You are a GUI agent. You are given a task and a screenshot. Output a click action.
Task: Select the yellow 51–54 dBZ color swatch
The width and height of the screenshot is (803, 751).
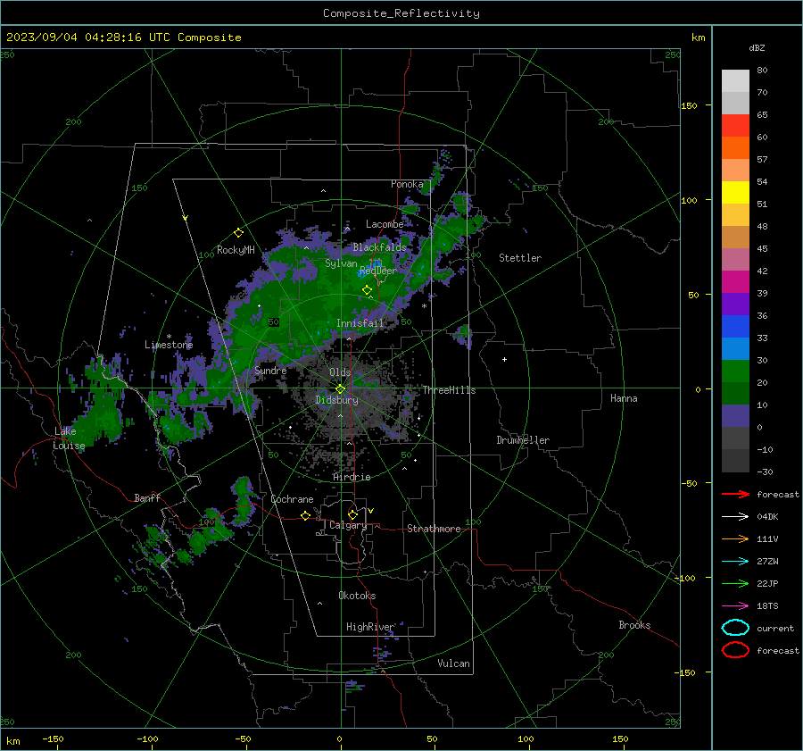pos(735,193)
